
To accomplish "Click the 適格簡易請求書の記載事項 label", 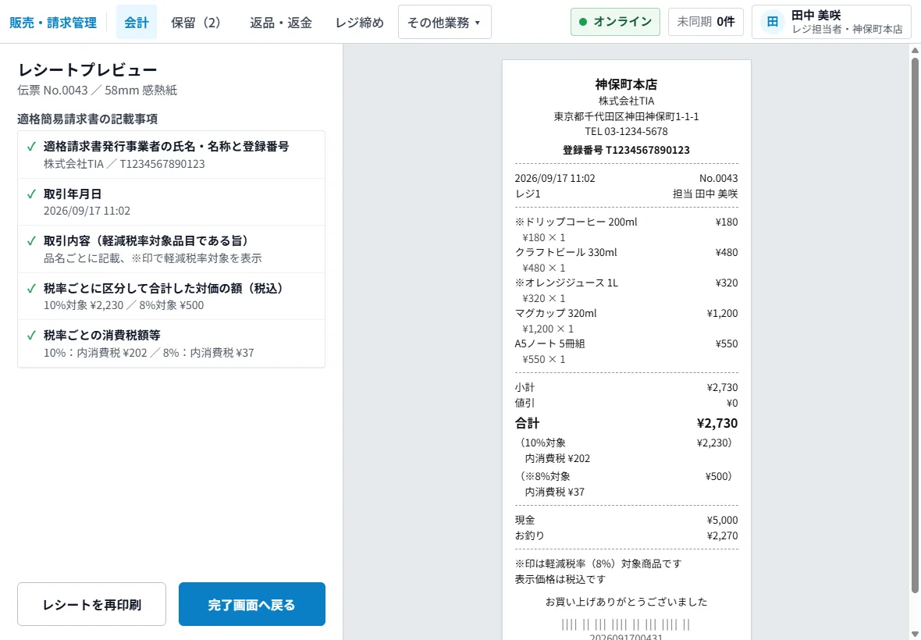I will pyautogui.click(x=87, y=119).
